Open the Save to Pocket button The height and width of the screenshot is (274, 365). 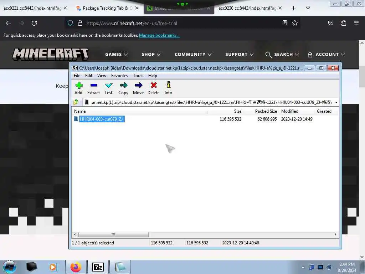click(330, 23)
